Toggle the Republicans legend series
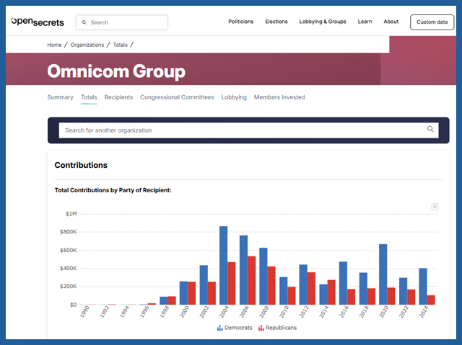The image size is (462, 345). click(277, 328)
